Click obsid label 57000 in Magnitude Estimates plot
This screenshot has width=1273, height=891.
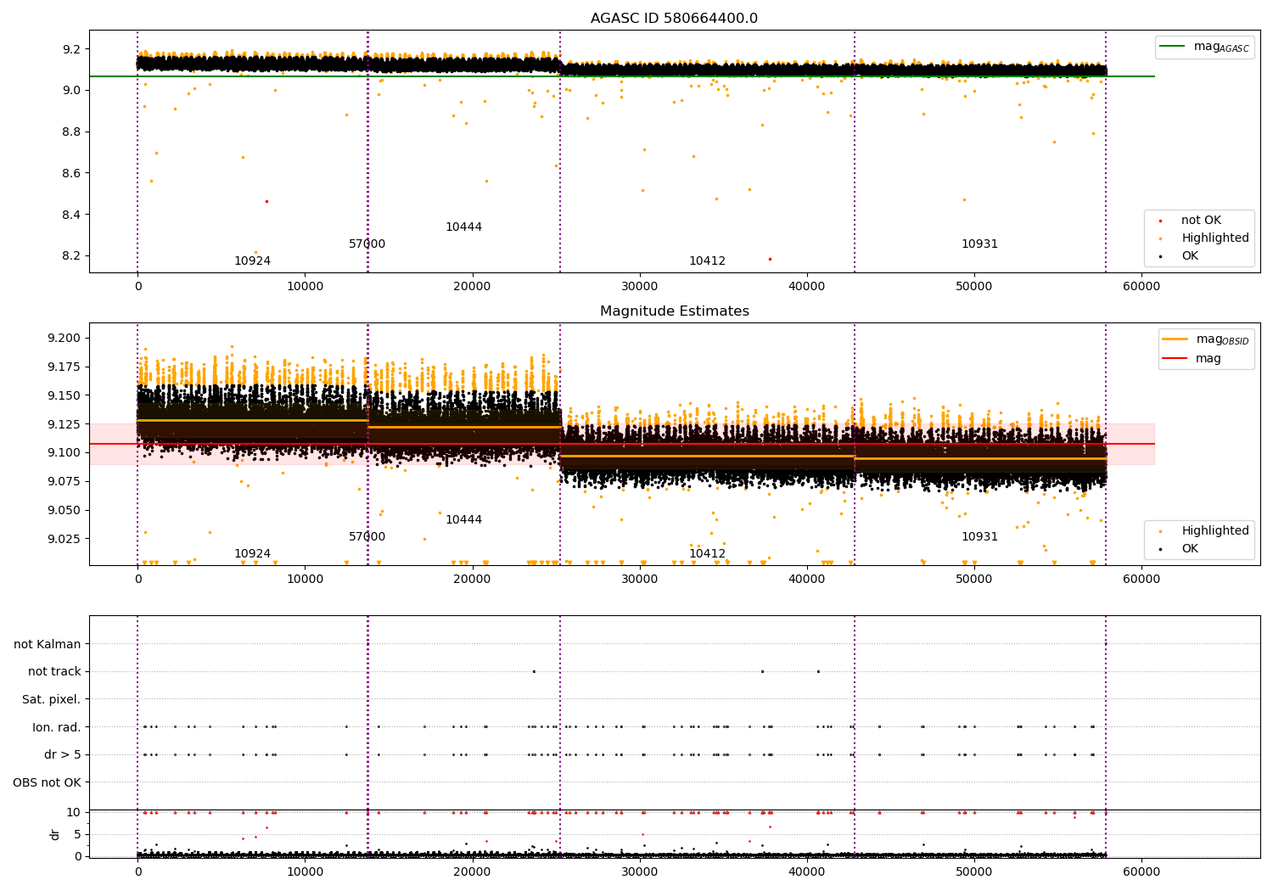pyautogui.click(x=367, y=537)
